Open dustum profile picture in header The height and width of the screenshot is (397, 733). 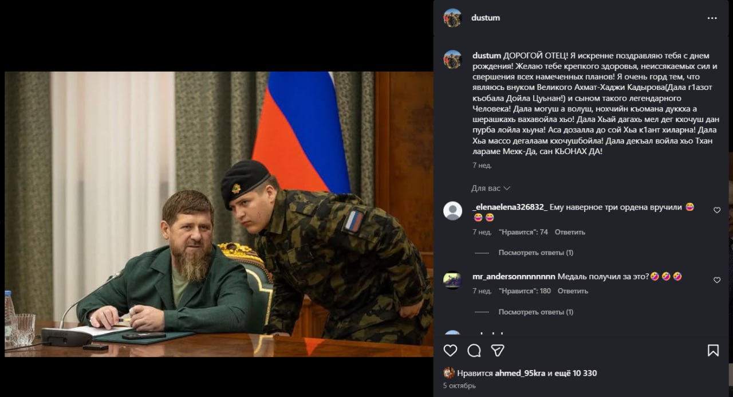click(x=452, y=18)
